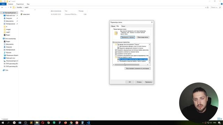Launch Firefox from the taskbar
223x125 pixels.
click(66, 123)
